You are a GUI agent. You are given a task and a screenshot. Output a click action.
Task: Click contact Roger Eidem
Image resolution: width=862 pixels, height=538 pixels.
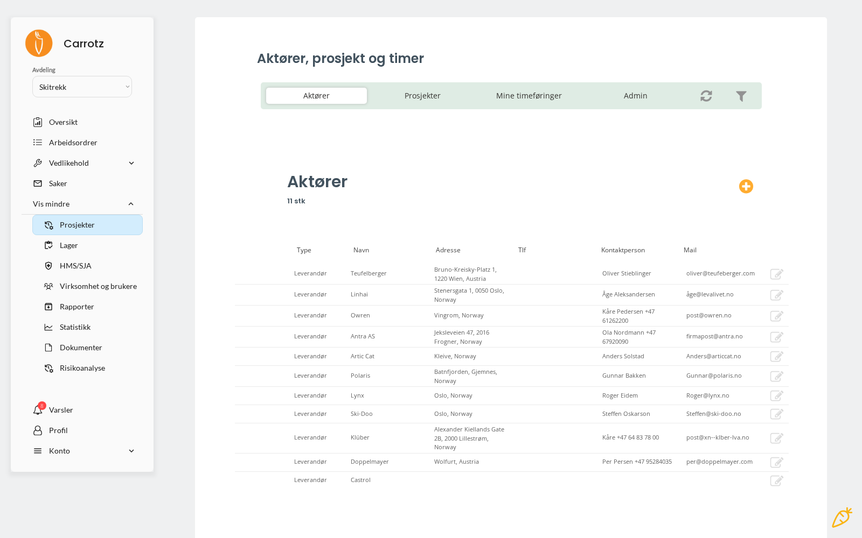(620, 395)
